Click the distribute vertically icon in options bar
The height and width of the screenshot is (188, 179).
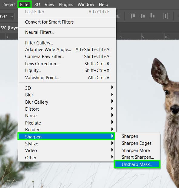click(165, 16)
